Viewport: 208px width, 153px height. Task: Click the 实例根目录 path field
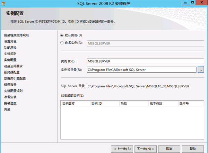pyautogui.click(x=141, y=70)
